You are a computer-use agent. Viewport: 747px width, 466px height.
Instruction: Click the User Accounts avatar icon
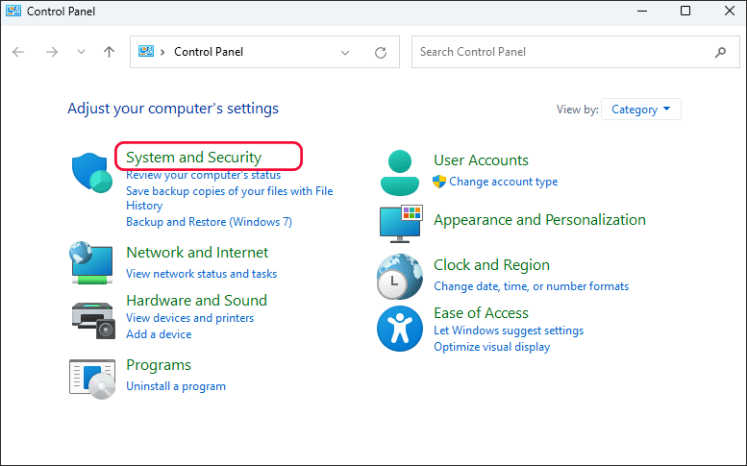pos(399,172)
